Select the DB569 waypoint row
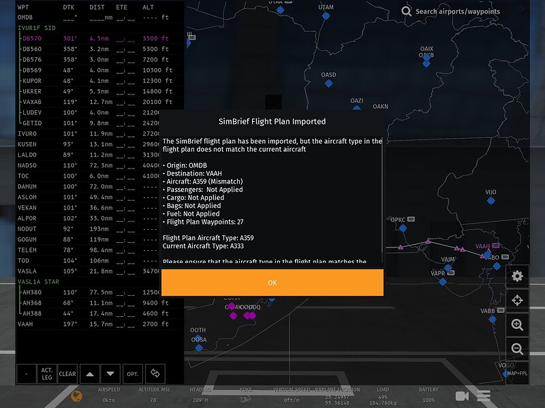The image size is (545, 408). [99, 70]
